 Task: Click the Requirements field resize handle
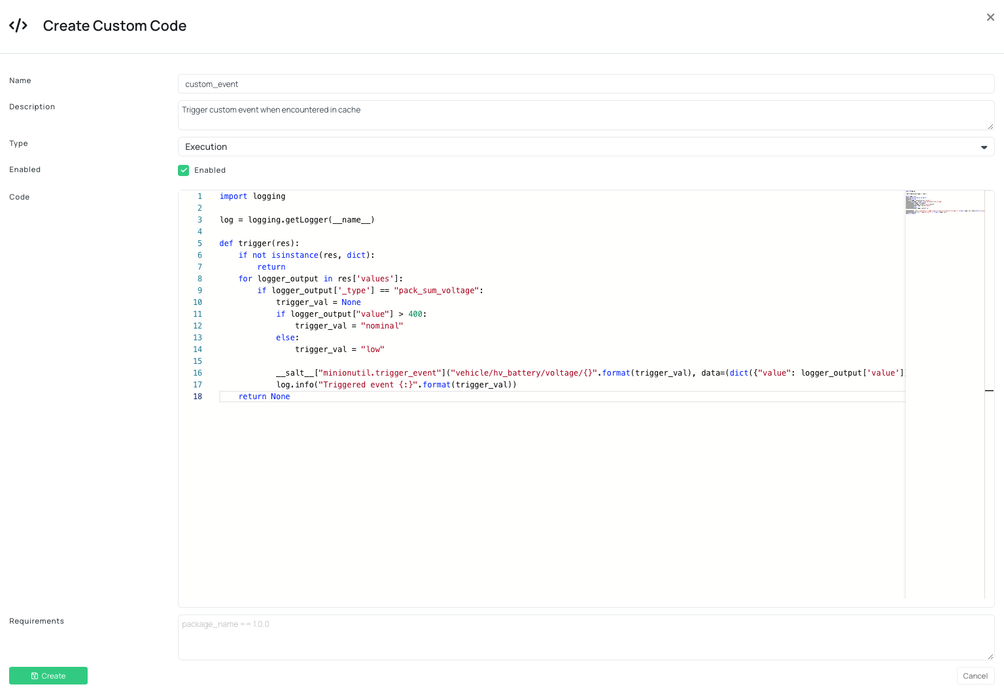(990, 656)
